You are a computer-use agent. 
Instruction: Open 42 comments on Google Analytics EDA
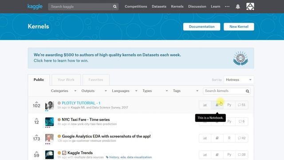coord(241,138)
